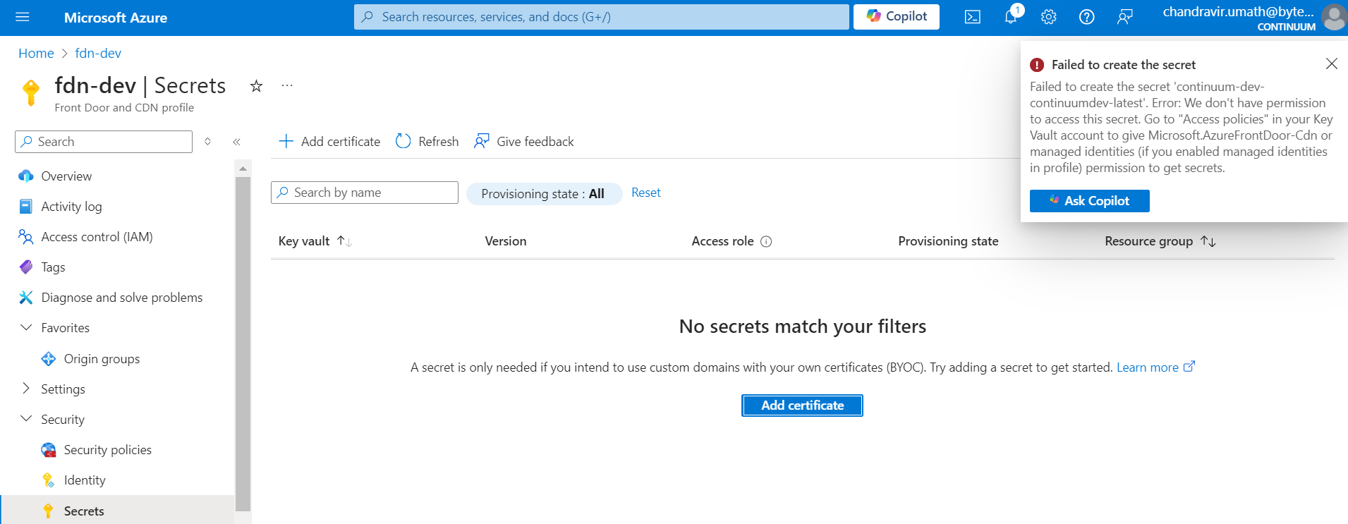1348x524 pixels.
Task: Open the Azure portal hamburger menu
Action: 23,17
